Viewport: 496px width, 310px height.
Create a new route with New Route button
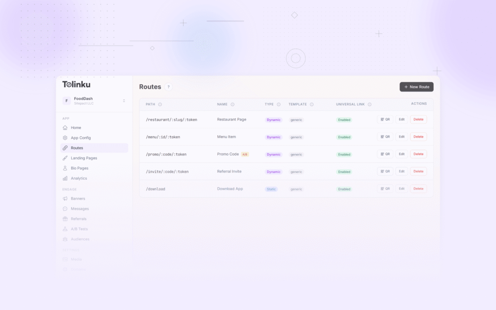point(416,87)
